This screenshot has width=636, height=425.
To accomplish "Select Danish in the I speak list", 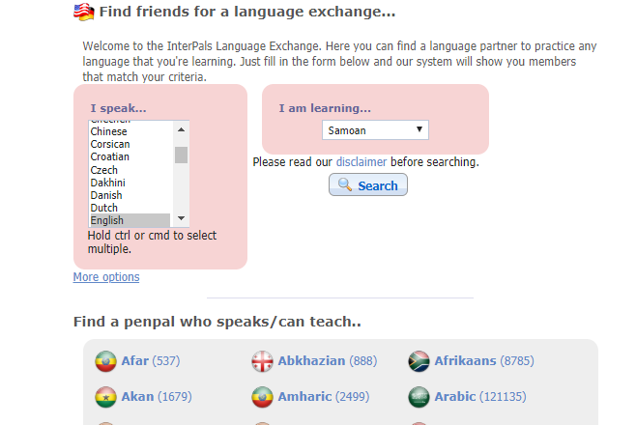I will tap(106, 195).
